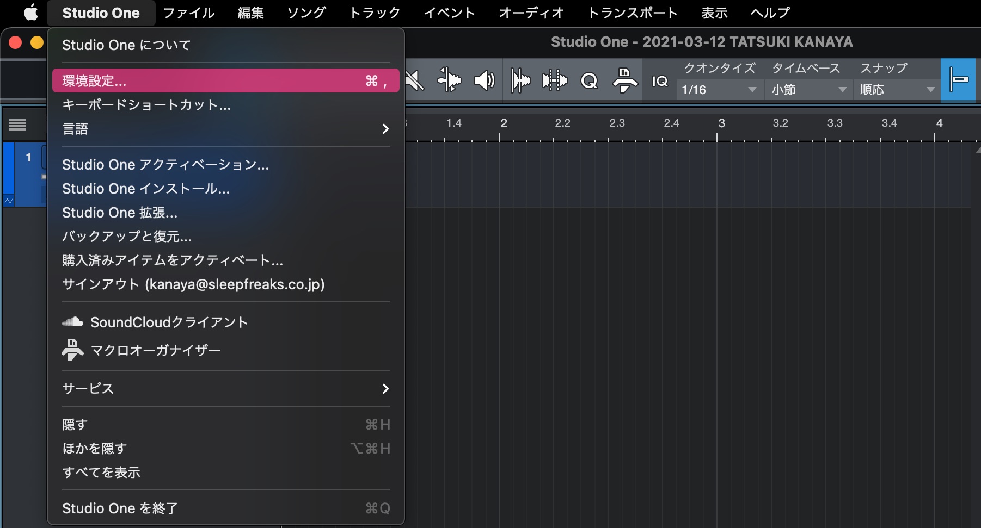Click the スナップ label

click(x=884, y=68)
